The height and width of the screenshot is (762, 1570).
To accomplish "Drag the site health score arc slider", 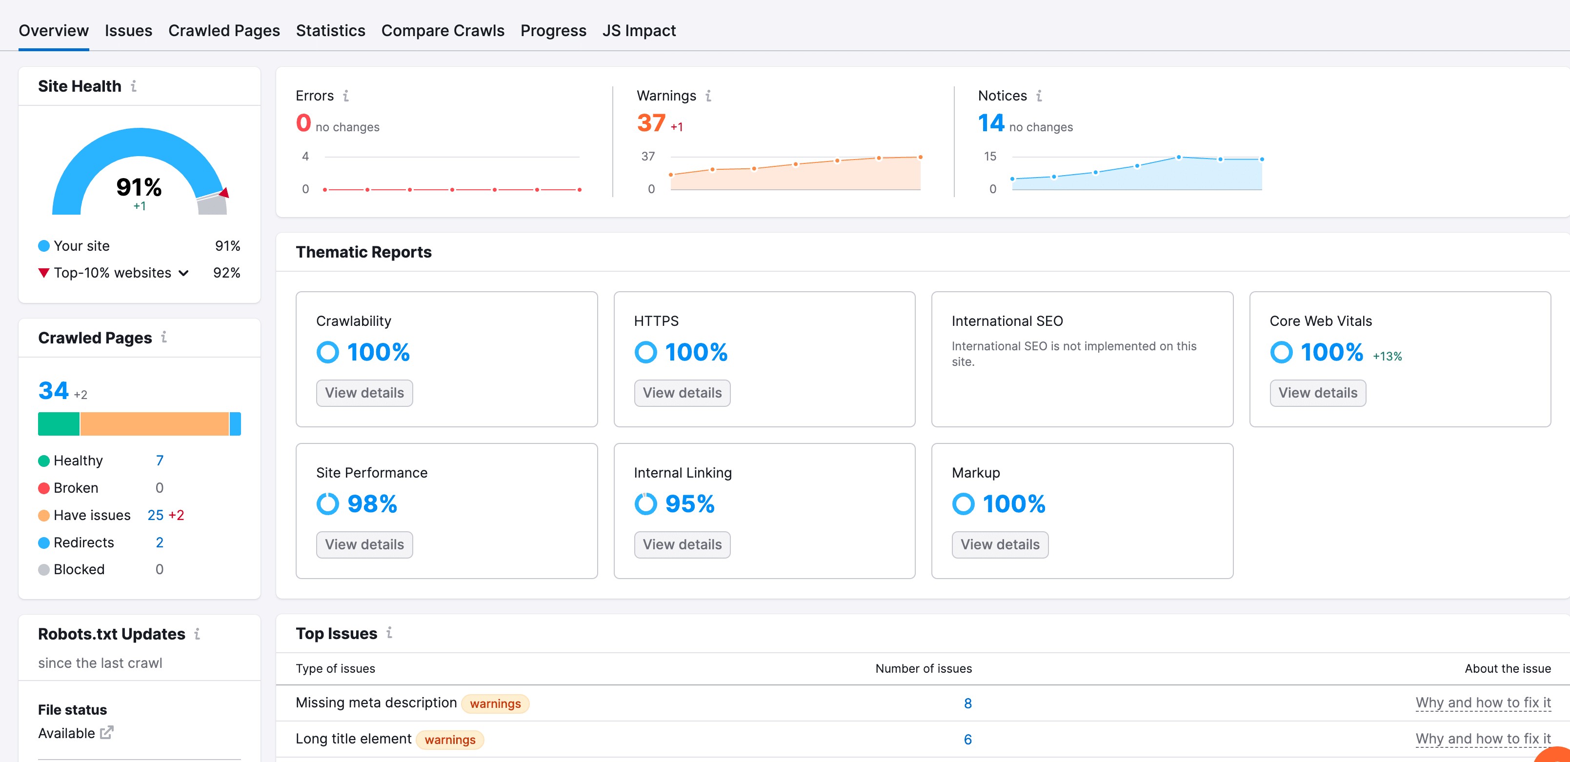I will tap(224, 194).
